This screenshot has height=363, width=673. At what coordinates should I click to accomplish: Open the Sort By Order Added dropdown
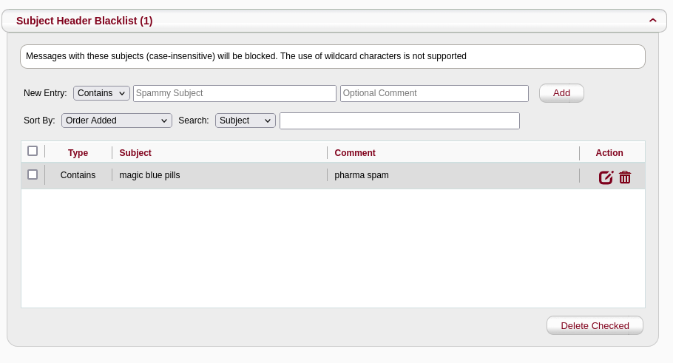coord(117,121)
